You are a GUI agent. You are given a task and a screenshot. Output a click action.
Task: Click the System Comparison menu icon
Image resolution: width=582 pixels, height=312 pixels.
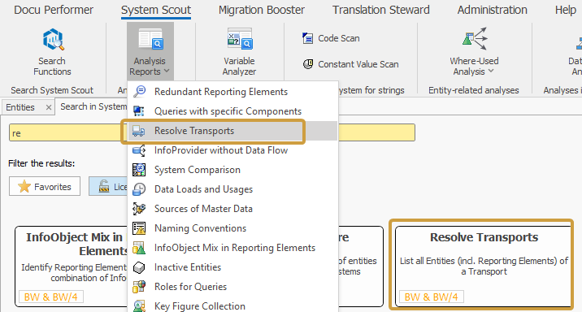(139, 170)
